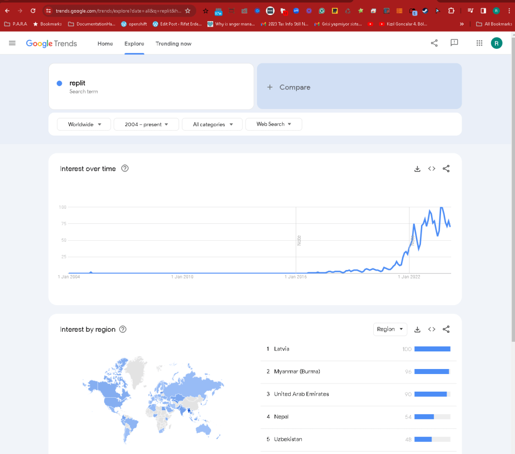
Task: Open the Grammarly extension icon
Action: pyautogui.click(x=321, y=11)
